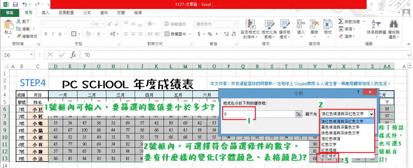The width and height of the screenshot is (413, 168).
Task: Expand the Clear (清除) dropdown
Action: click(x=354, y=36)
